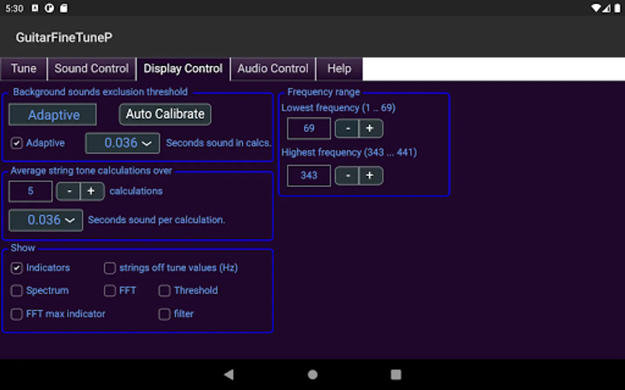Decrease the lowest frequency value
625x390 pixels.
pyautogui.click(x=347, y=128)
